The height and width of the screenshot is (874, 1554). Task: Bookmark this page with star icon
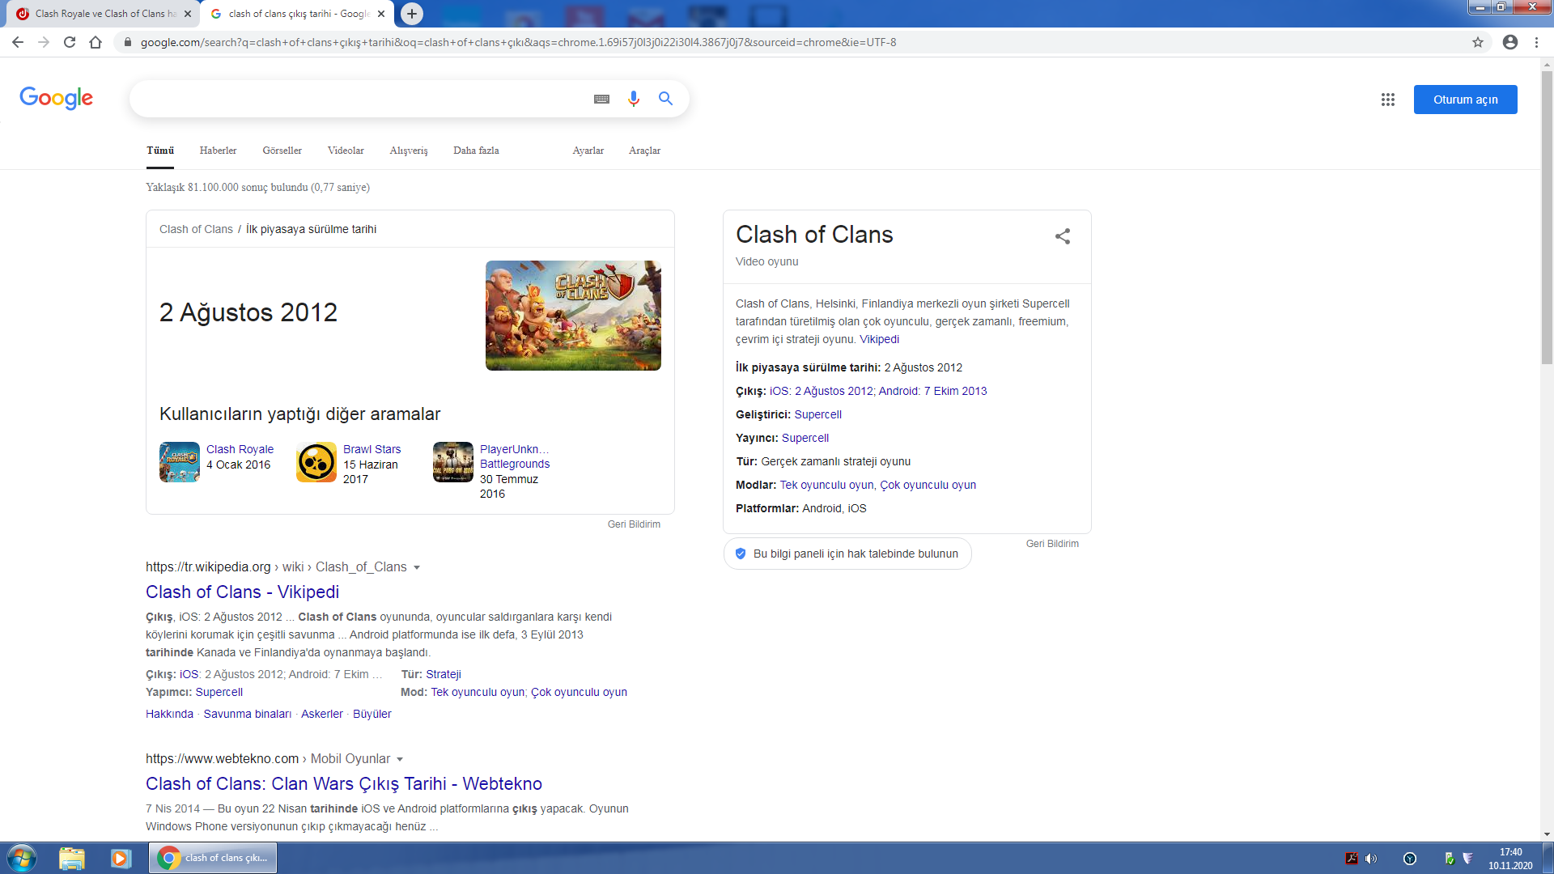[1477, 42]
